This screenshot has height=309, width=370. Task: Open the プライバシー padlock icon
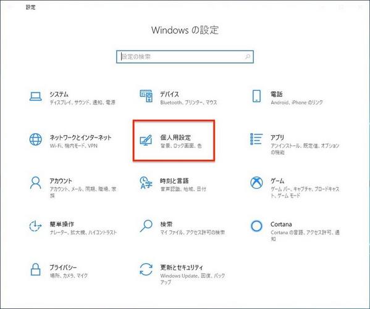click(36, 270)
